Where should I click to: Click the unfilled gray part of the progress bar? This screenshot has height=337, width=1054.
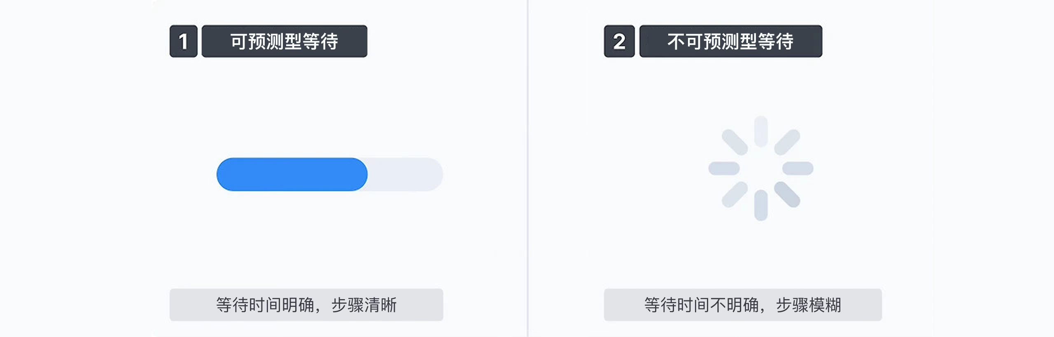406,174
